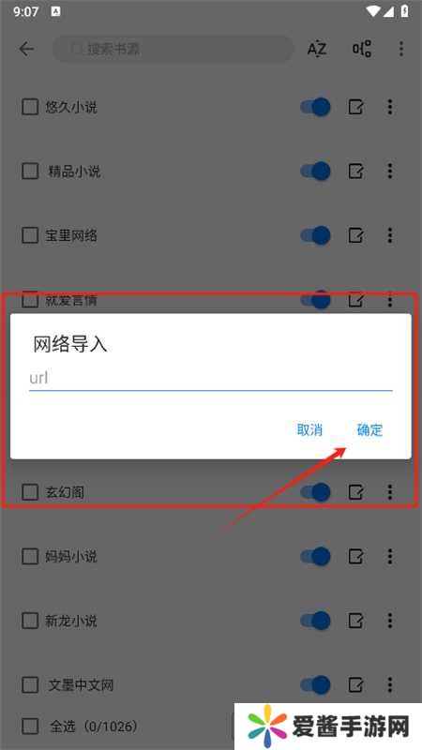Viewport: 422px width, 750px height.
Task: Edit the 文墨中文网 source
Action: click(355, 685)
